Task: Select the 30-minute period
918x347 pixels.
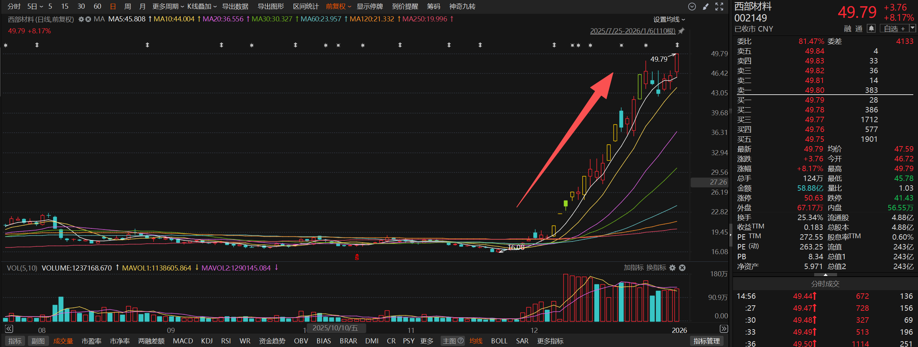Action: click(81, 7)
